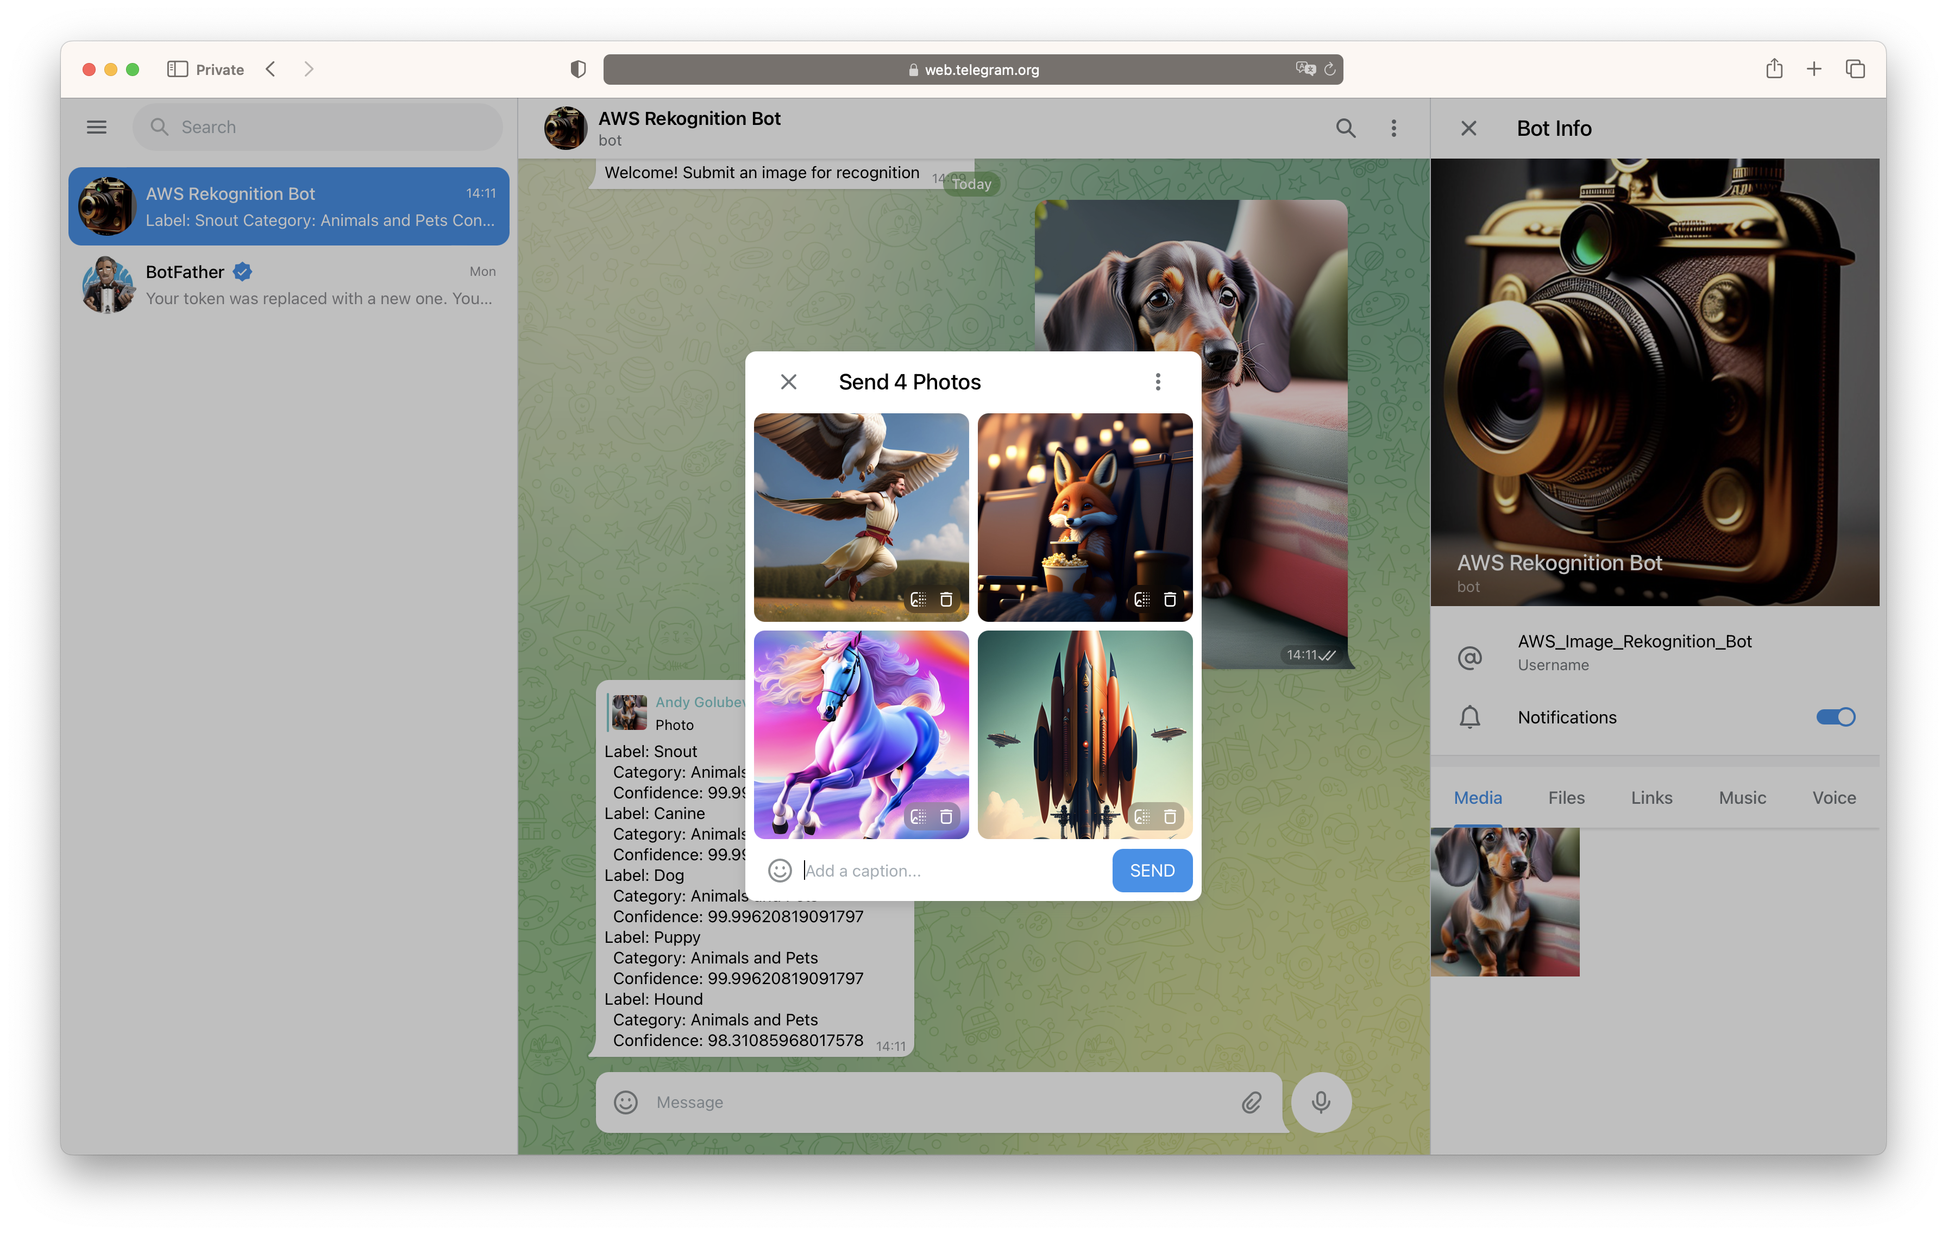
Task: Open the bot's camera profile photo
Action: (x=1654, y=381)
